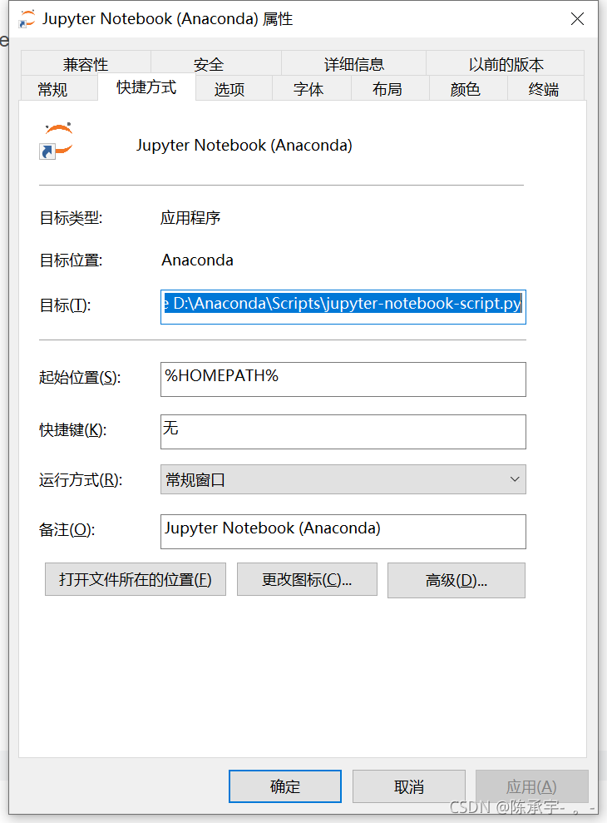
Task: Click the 更改图标 button
Action: 307,579
